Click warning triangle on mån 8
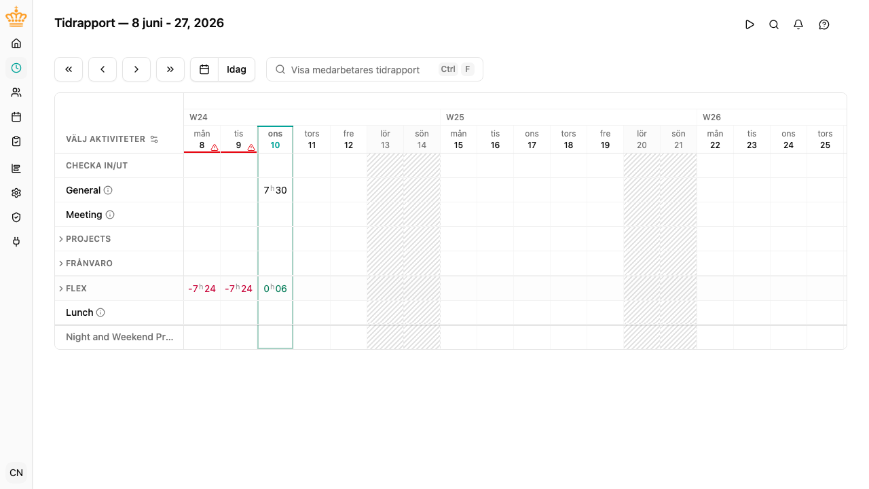Screen dimensions: 869x489 point(215,147)
